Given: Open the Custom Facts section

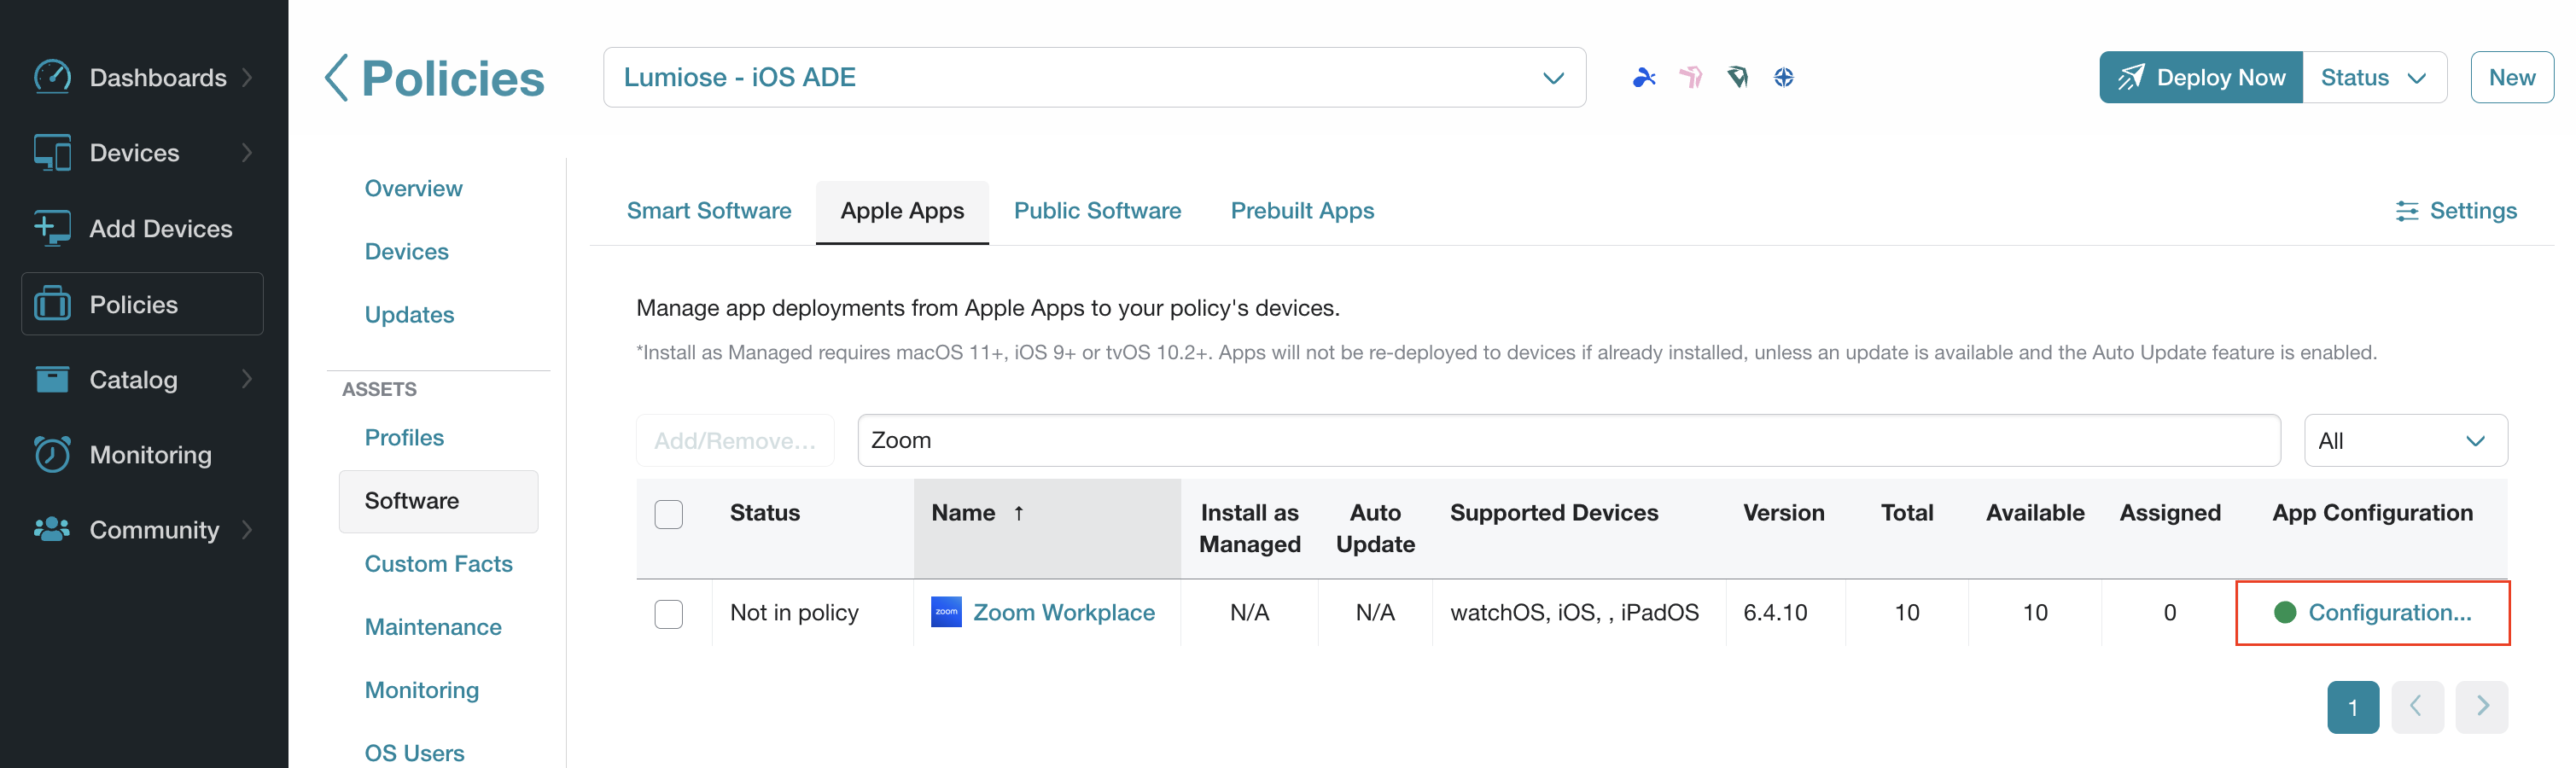Looking at the screenshot, I should point(438,564).
